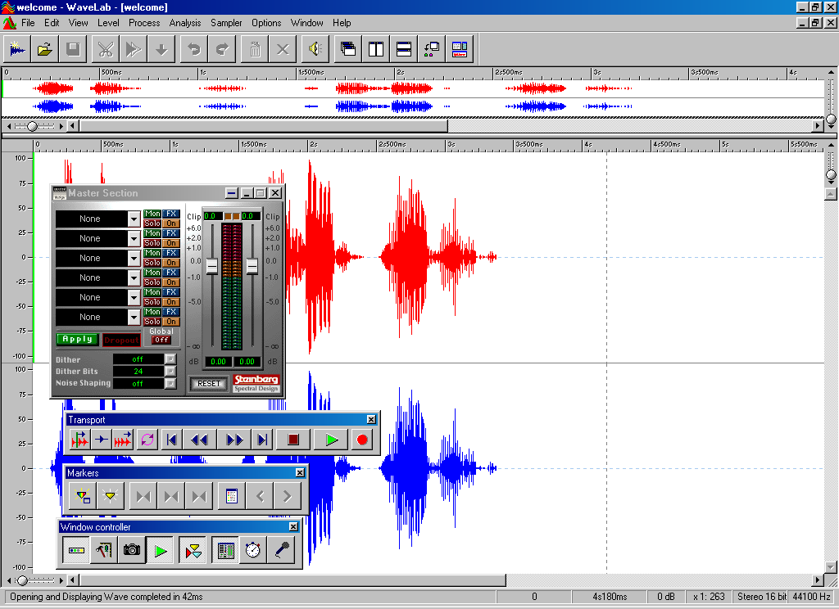The image size is (839, 609).
Task: Toggle the Global Off switch in Master Section
Action: [161, 340]
